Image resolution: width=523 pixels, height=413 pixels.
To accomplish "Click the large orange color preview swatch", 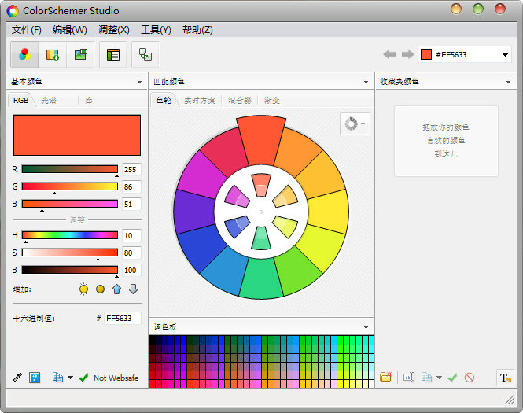I will pyautogui.click(x=77, y=135).
